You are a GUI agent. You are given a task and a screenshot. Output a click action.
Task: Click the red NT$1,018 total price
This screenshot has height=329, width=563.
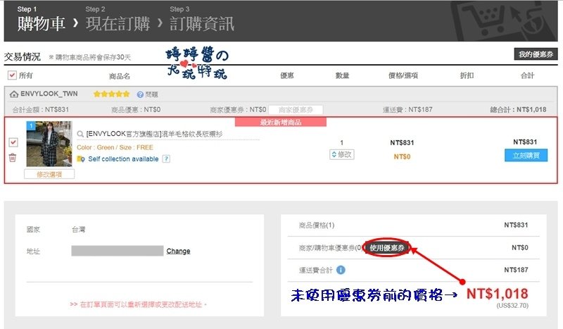coord(498,294)
